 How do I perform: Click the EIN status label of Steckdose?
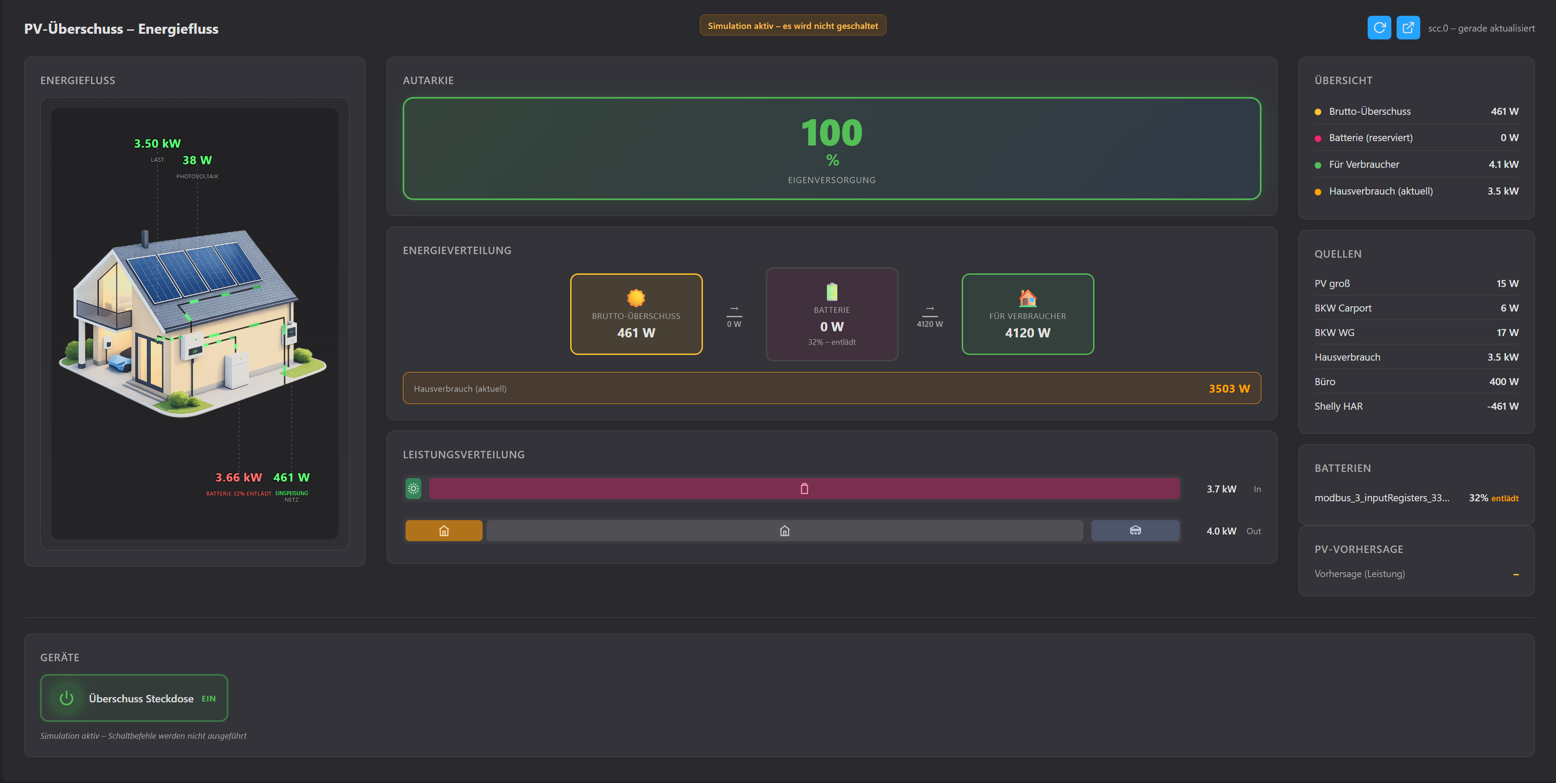[208, 699]
